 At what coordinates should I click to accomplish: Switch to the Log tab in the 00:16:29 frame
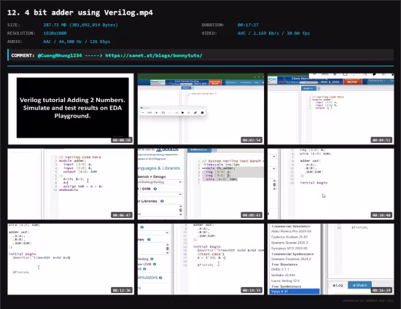point(338,285)
